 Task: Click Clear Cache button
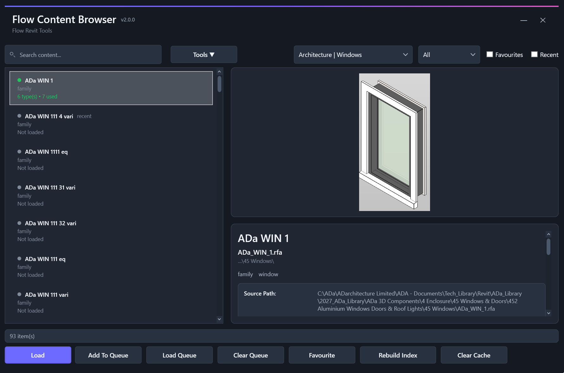pyautogui.click(x=474, y=355)
